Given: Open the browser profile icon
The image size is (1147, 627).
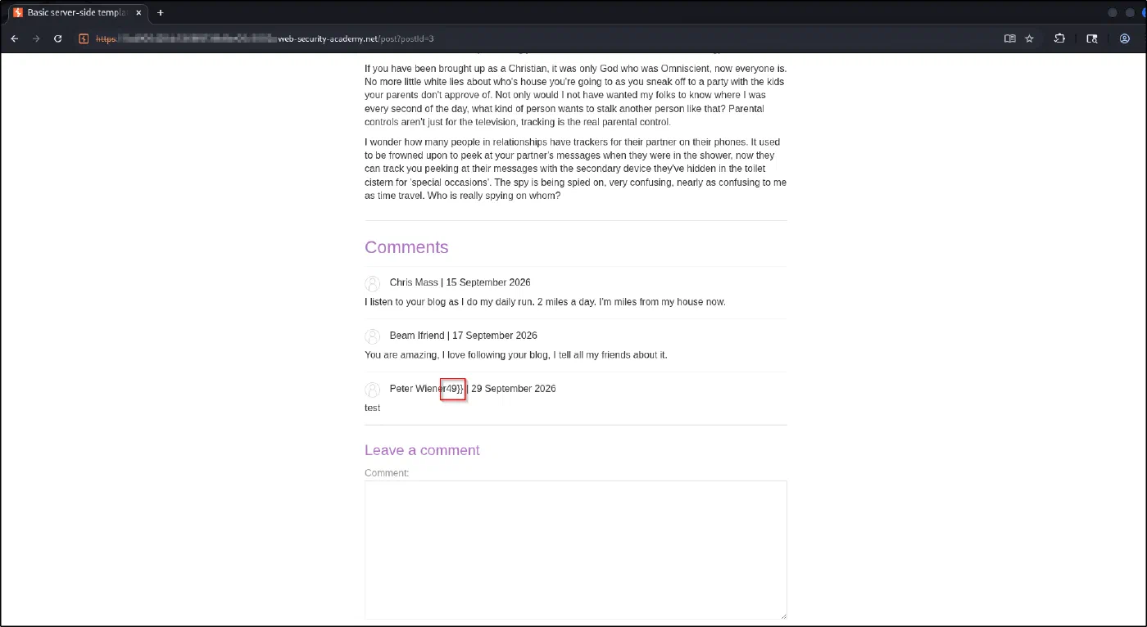Looking at the screenshot, I should coord(1125,38).
